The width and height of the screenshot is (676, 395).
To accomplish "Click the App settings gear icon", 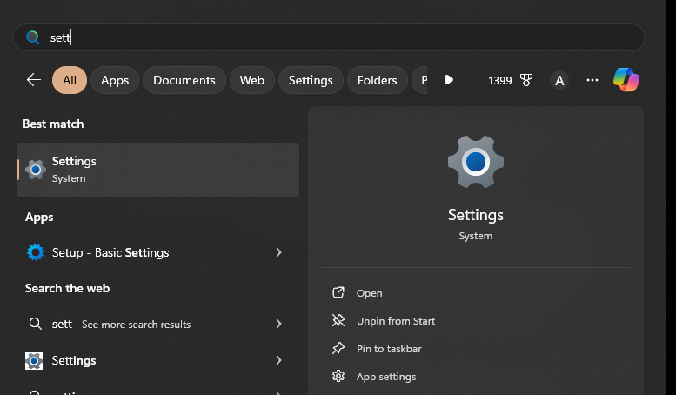I will [x=338, y=376].
